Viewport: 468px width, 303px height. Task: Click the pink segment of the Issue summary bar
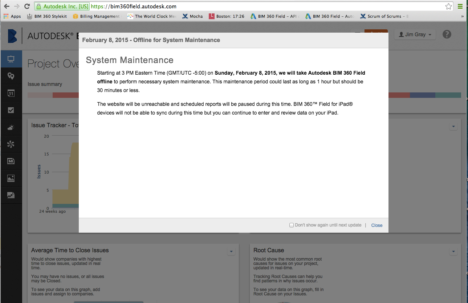click(40, 95)
